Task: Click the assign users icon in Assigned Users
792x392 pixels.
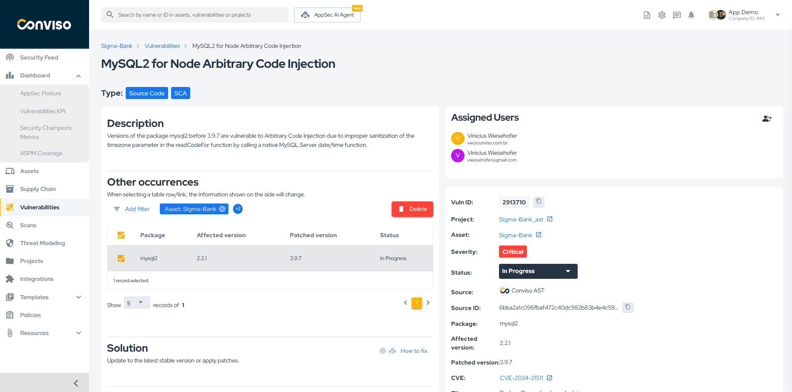Action: [767, 119]
